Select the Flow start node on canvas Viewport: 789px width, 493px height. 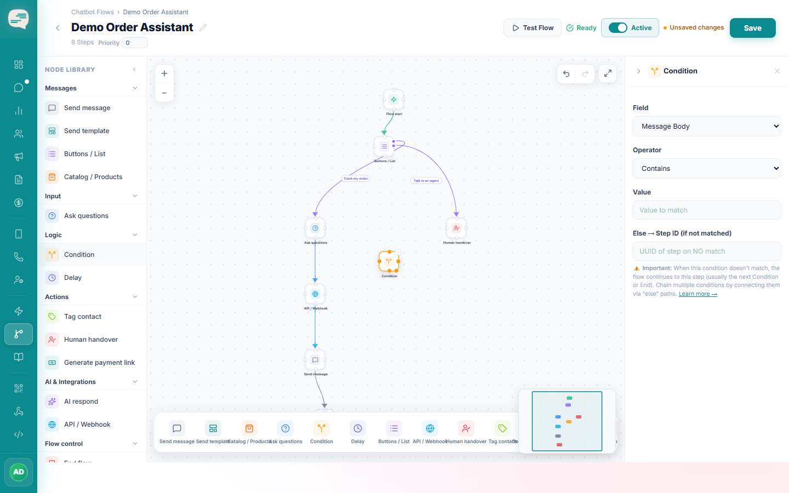coord(393,100)
